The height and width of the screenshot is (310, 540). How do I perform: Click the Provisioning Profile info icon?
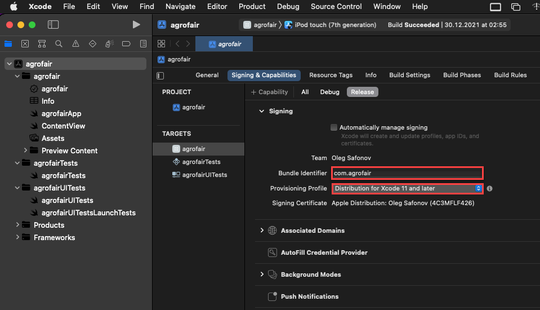[x=489, y=189]
